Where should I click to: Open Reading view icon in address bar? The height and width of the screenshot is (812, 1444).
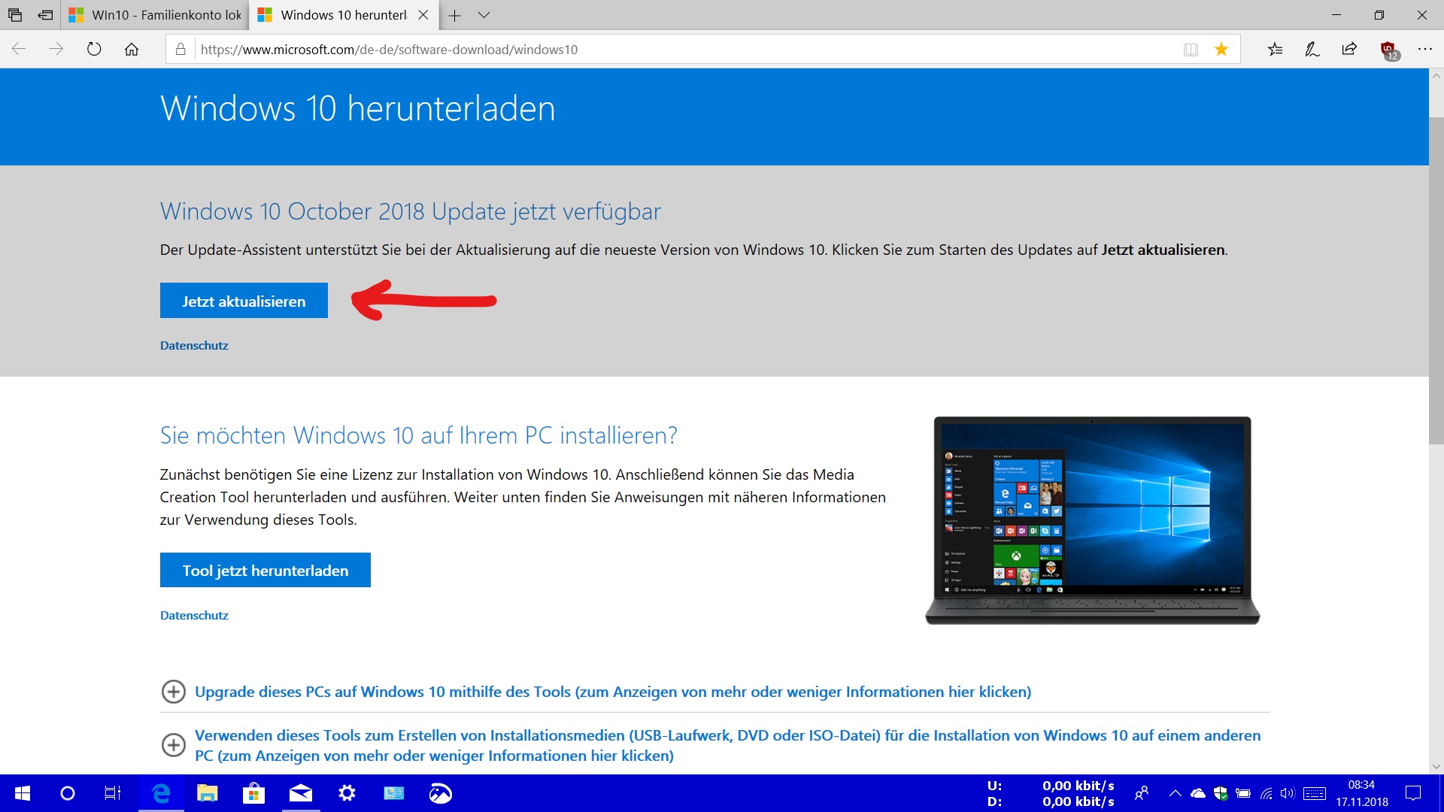tap(1191, 49)
